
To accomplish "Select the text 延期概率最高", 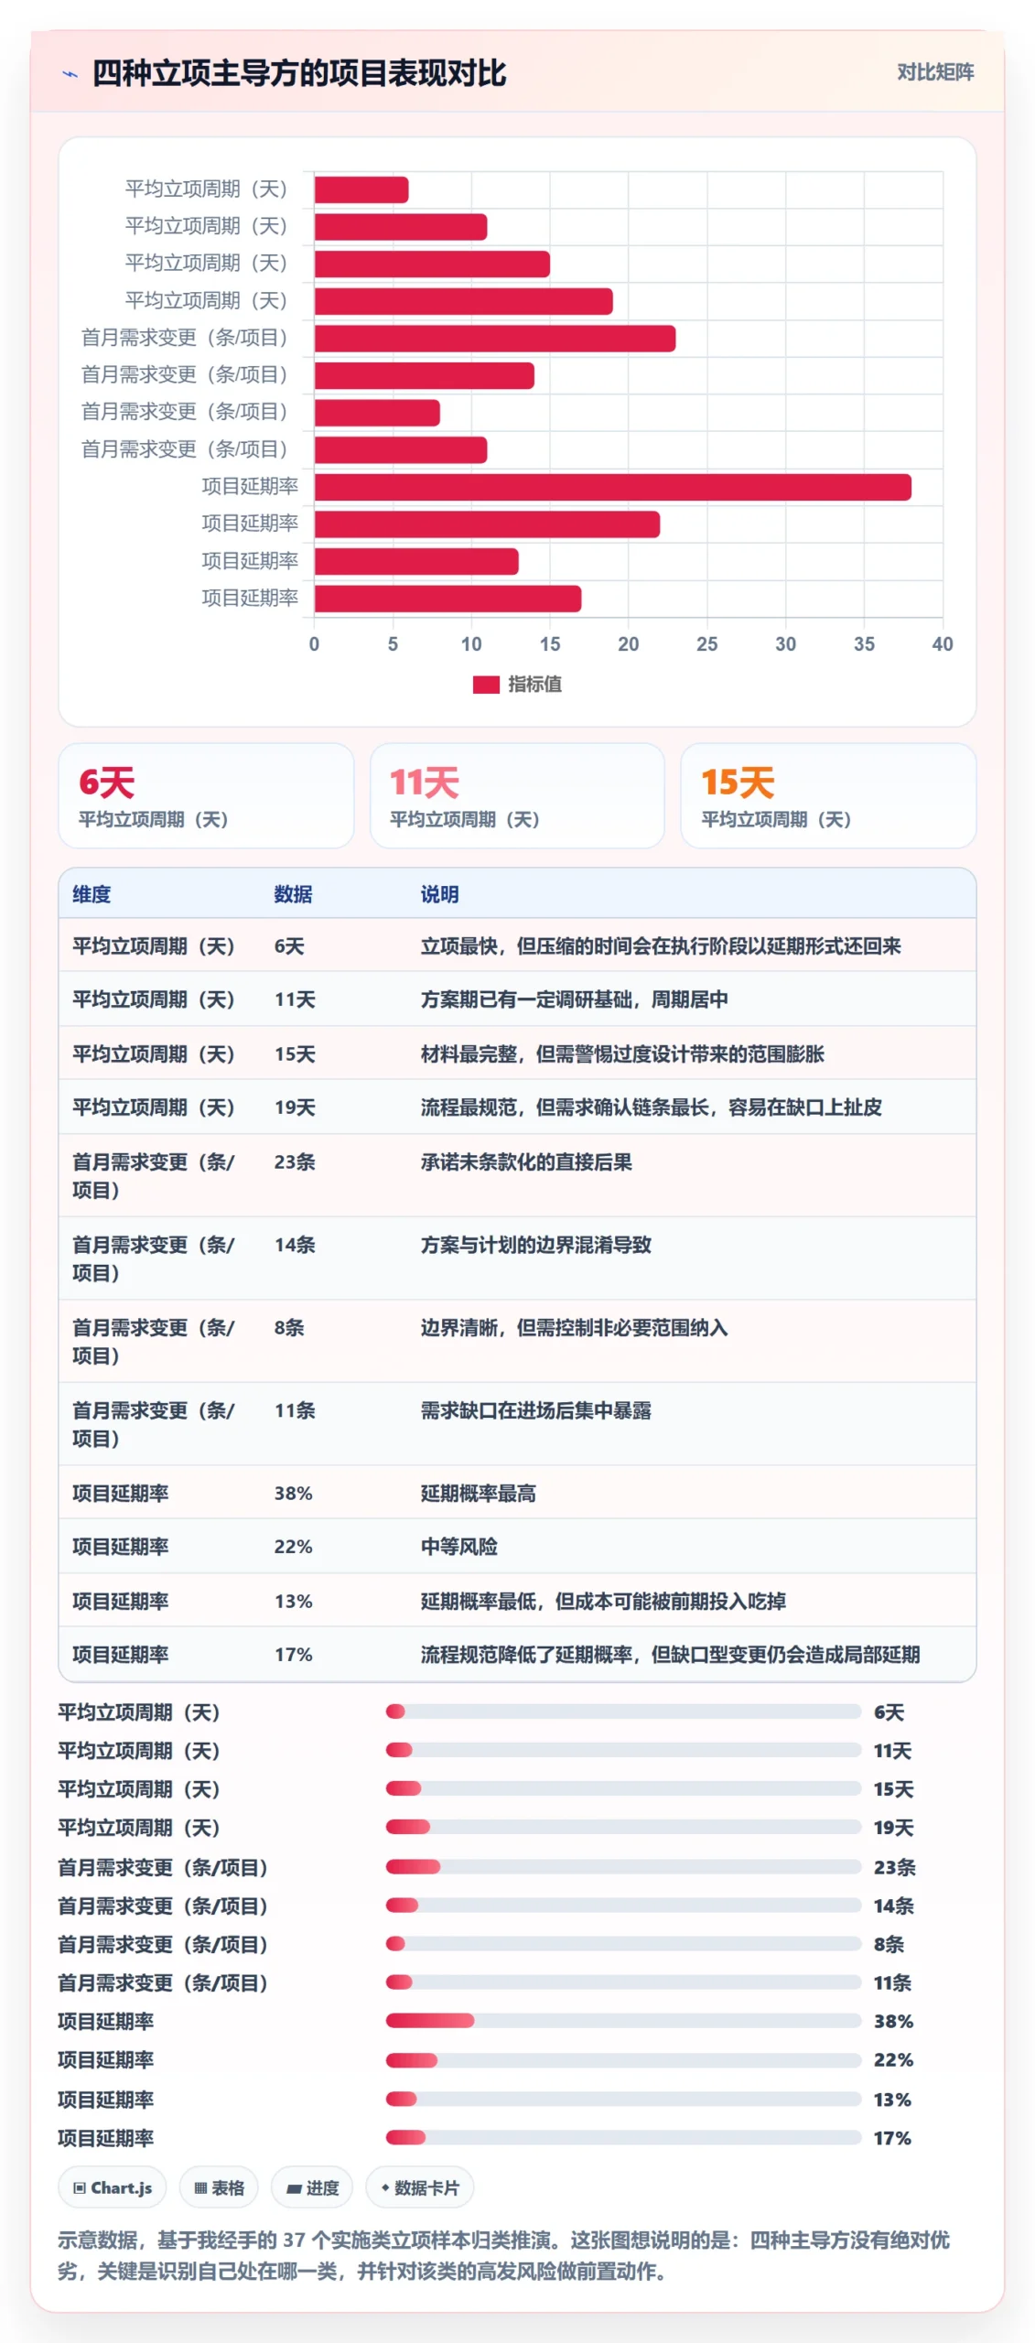I will tap(478, 1493).
